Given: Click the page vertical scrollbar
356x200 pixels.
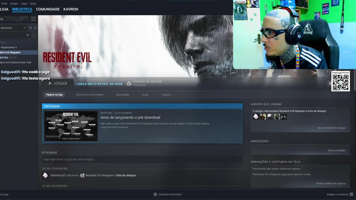Looking at the screenshot, I should (x=355, y=81).
